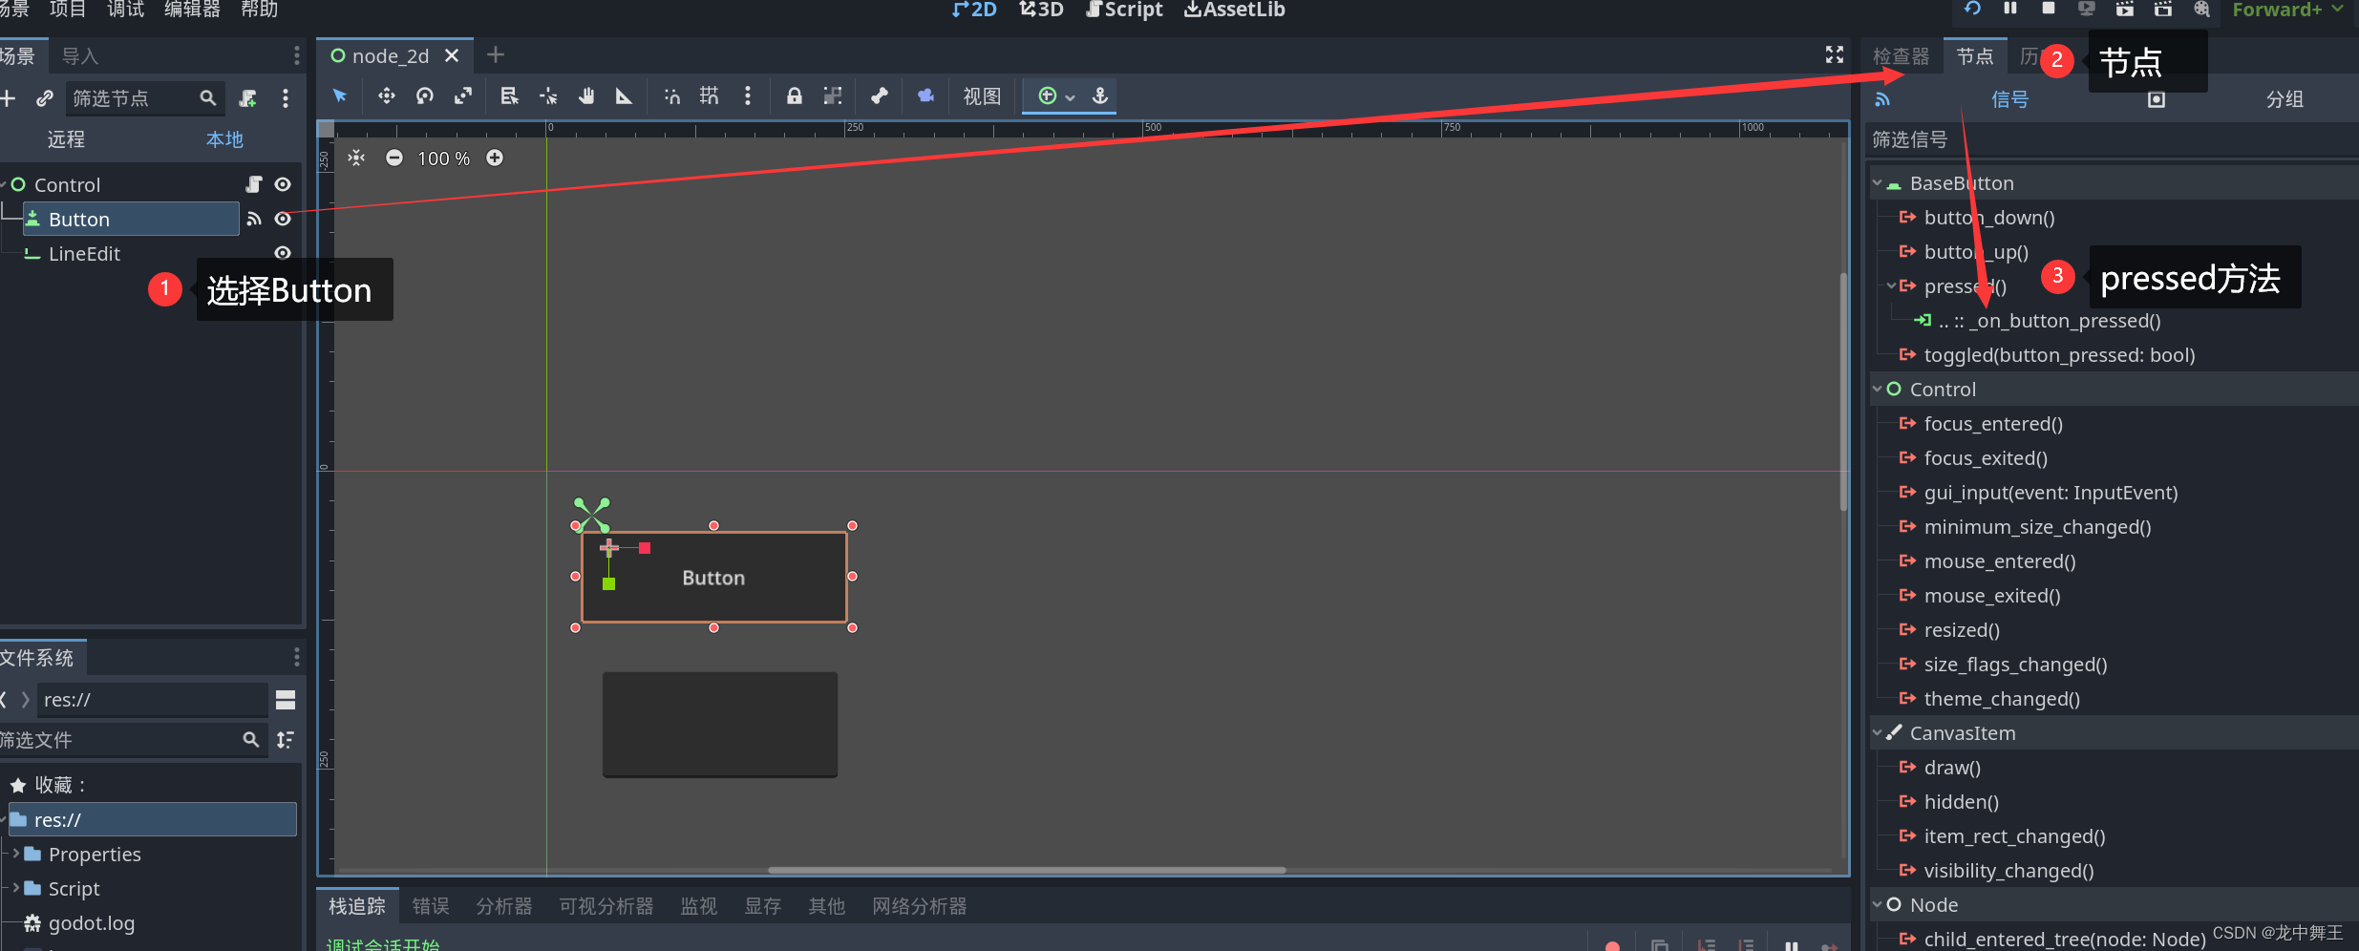Open the green anchor preset dropdown

(x=1056, y=95)
